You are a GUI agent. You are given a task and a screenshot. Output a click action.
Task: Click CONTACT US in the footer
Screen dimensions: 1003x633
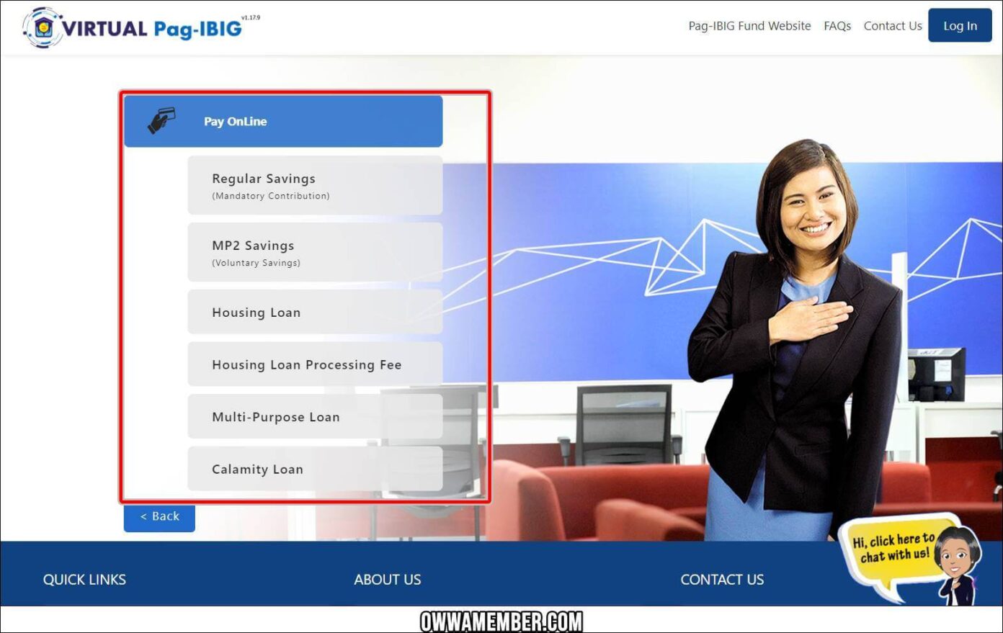[x=721, y=579]
